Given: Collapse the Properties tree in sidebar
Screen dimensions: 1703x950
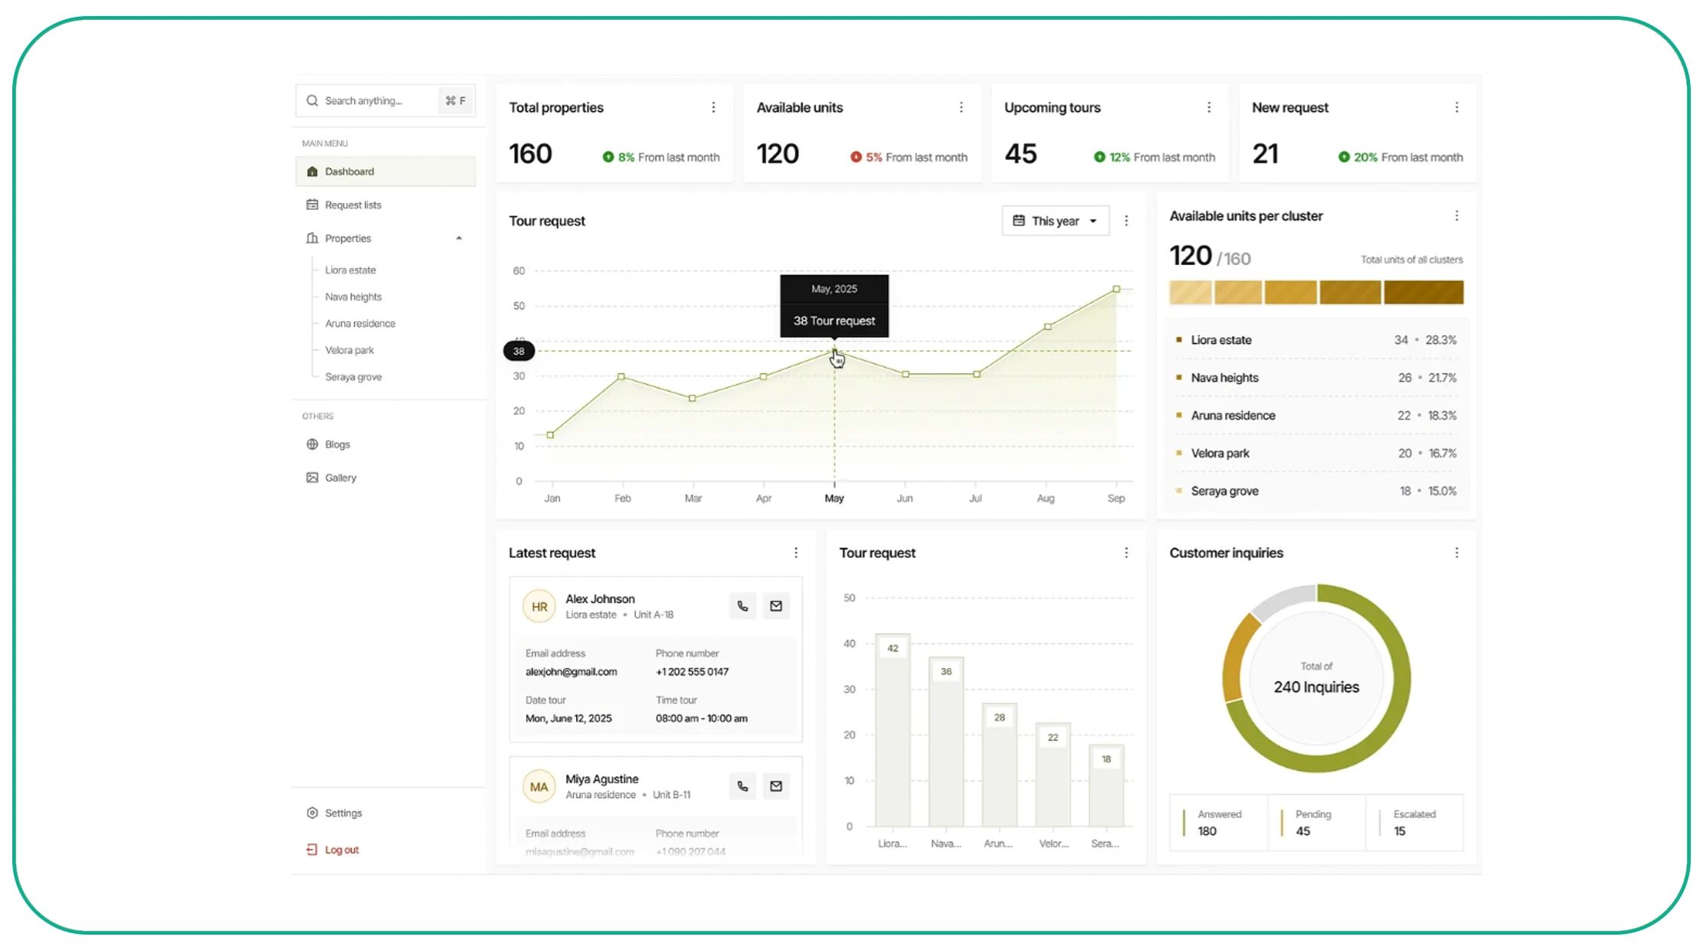Looking at the screenshot, I should (x=458, y=238).
